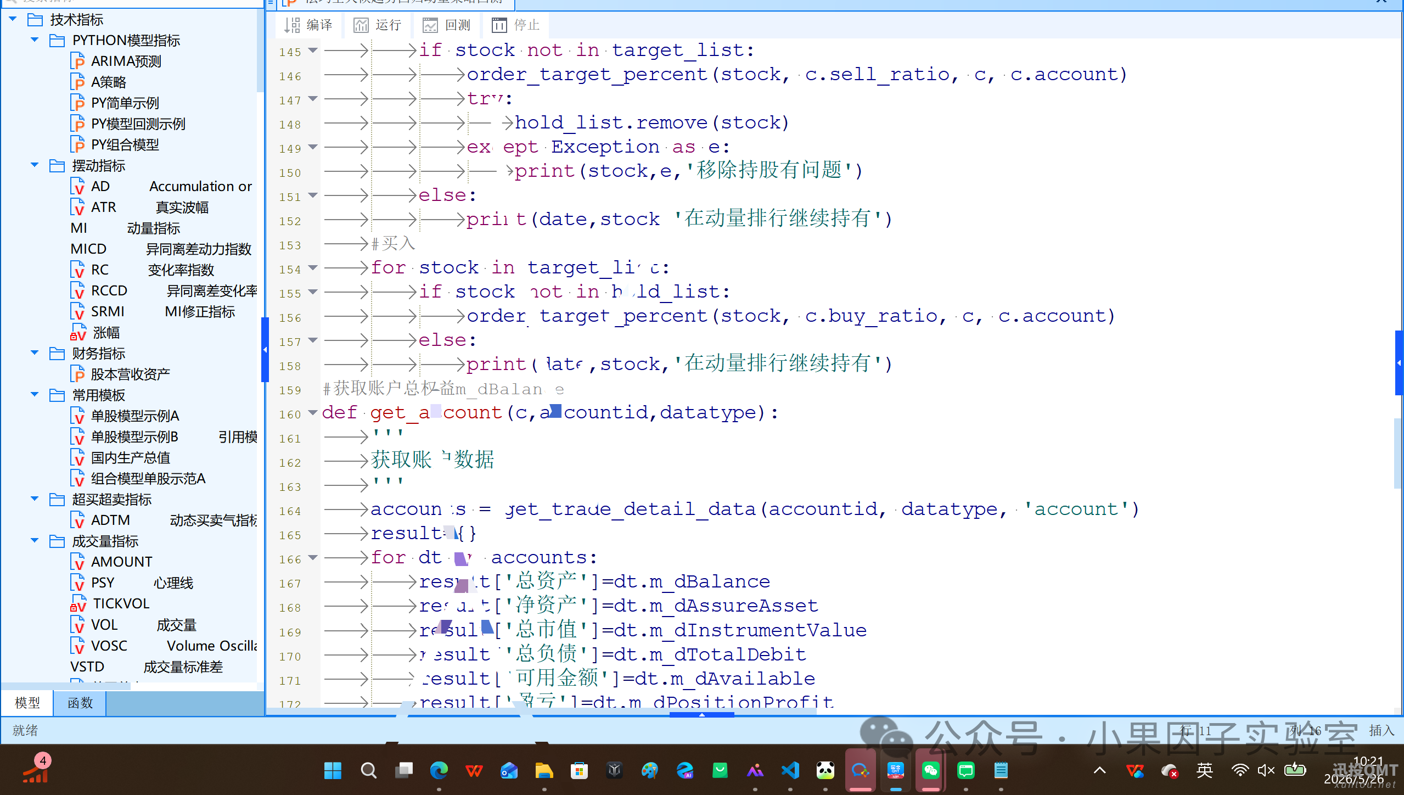Open WeChat from the taskbar
The height and width of the screenshot is (795, 1404).
(931, 770)
